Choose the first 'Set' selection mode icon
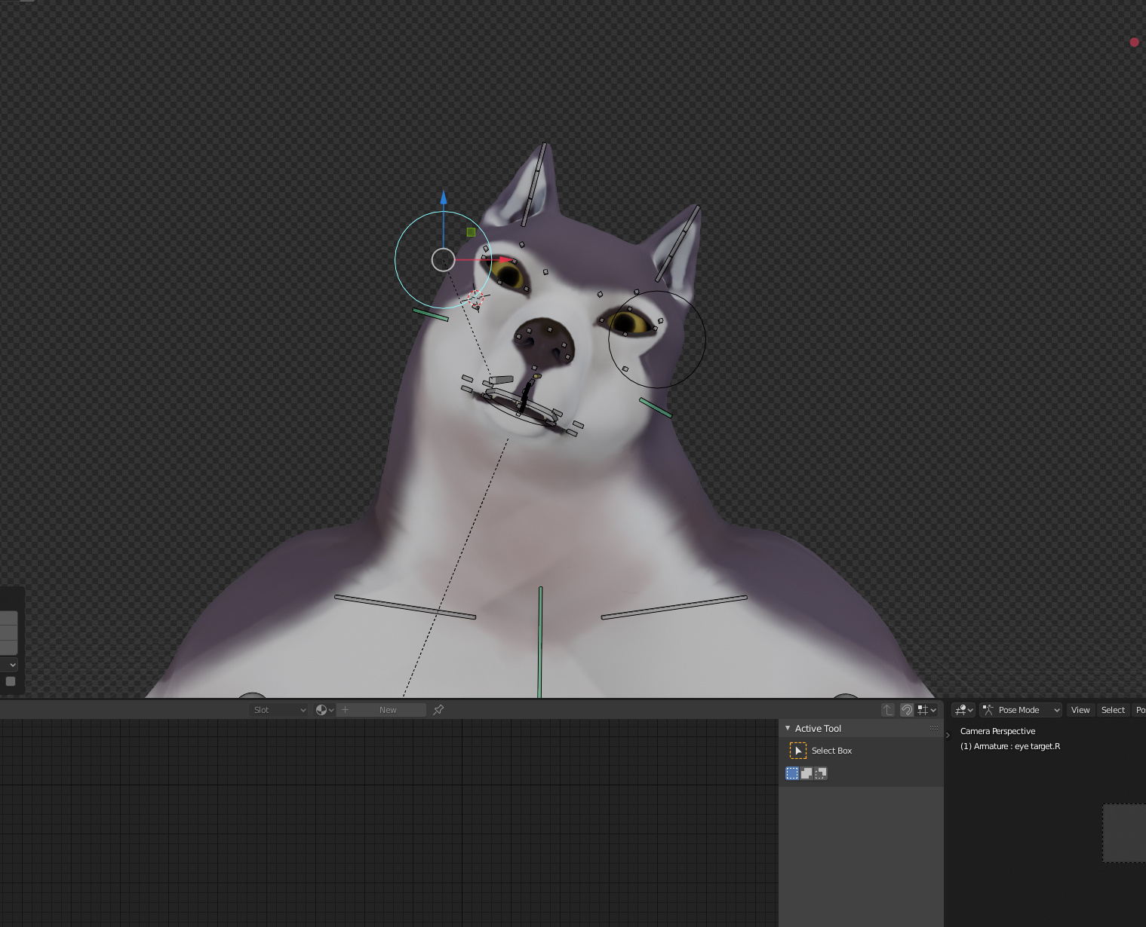 pos(792,773)
